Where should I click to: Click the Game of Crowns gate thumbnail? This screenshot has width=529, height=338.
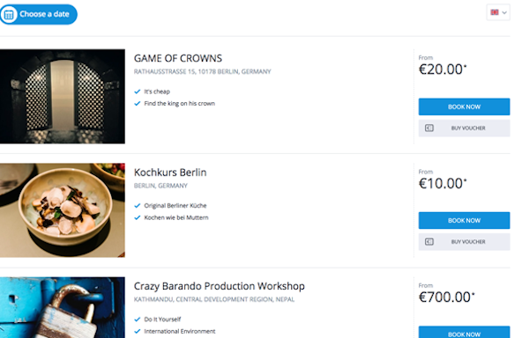click(x=63, y=96)
